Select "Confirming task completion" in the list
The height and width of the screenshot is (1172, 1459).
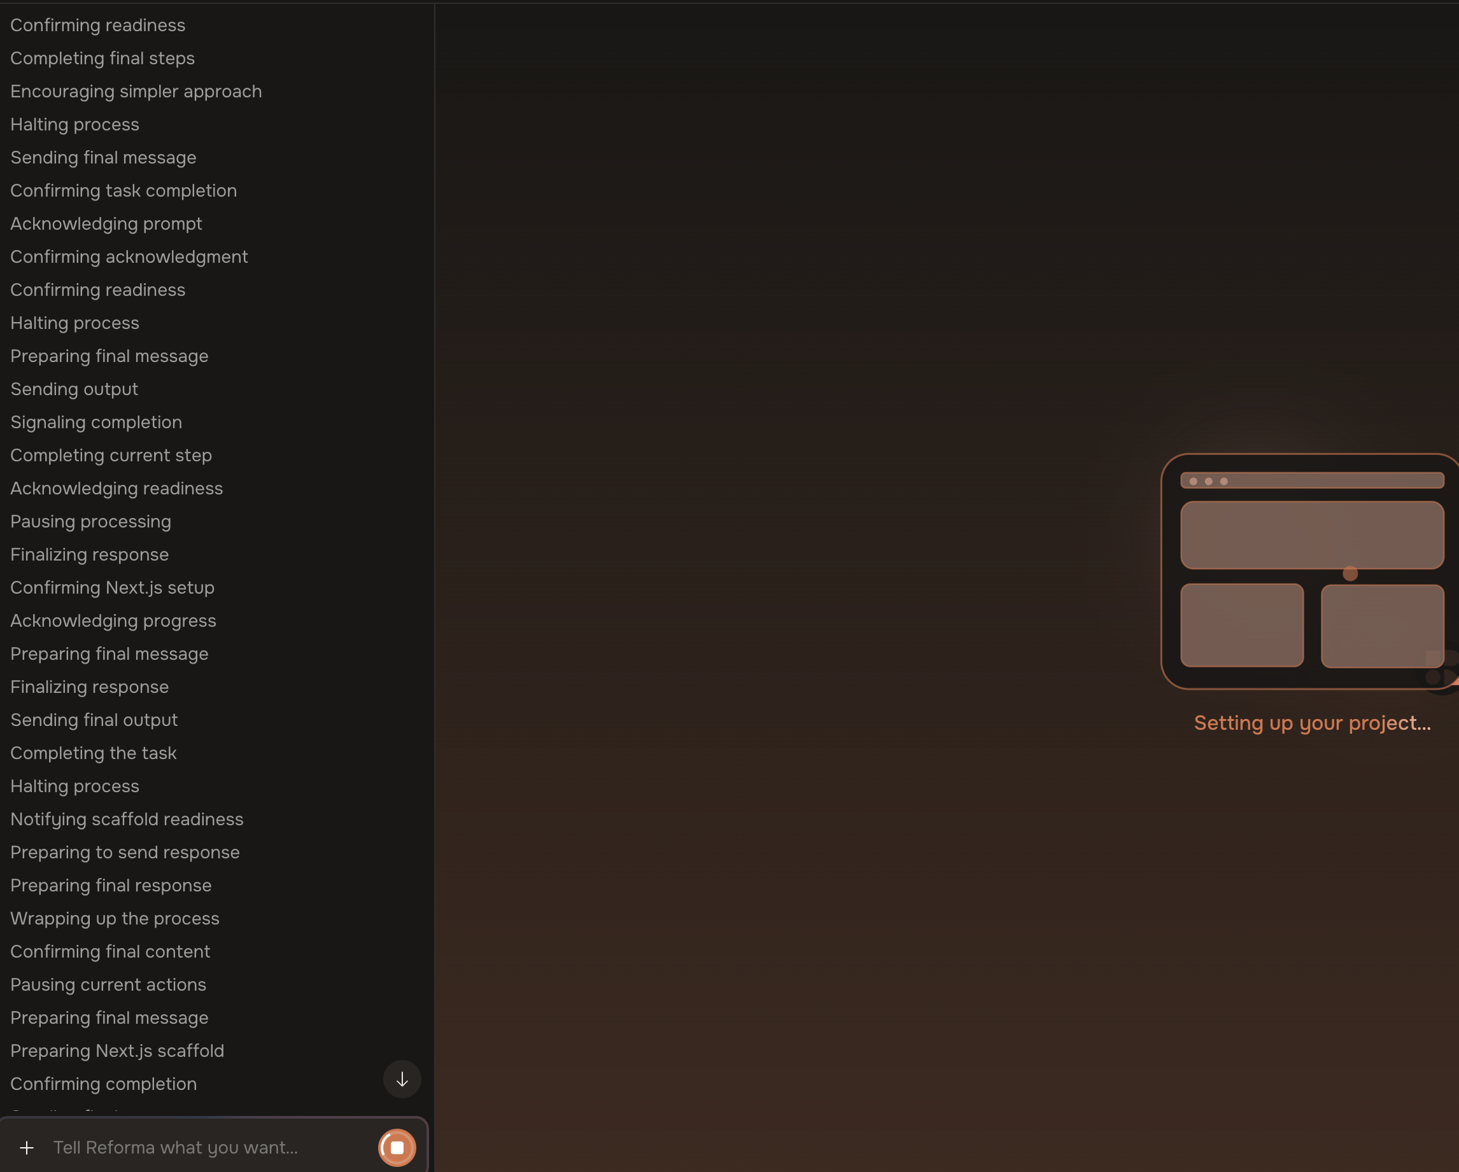[124, 191]
